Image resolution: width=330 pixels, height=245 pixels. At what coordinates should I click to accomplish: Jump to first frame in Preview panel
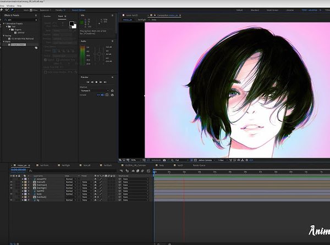[x=88, y=82]
